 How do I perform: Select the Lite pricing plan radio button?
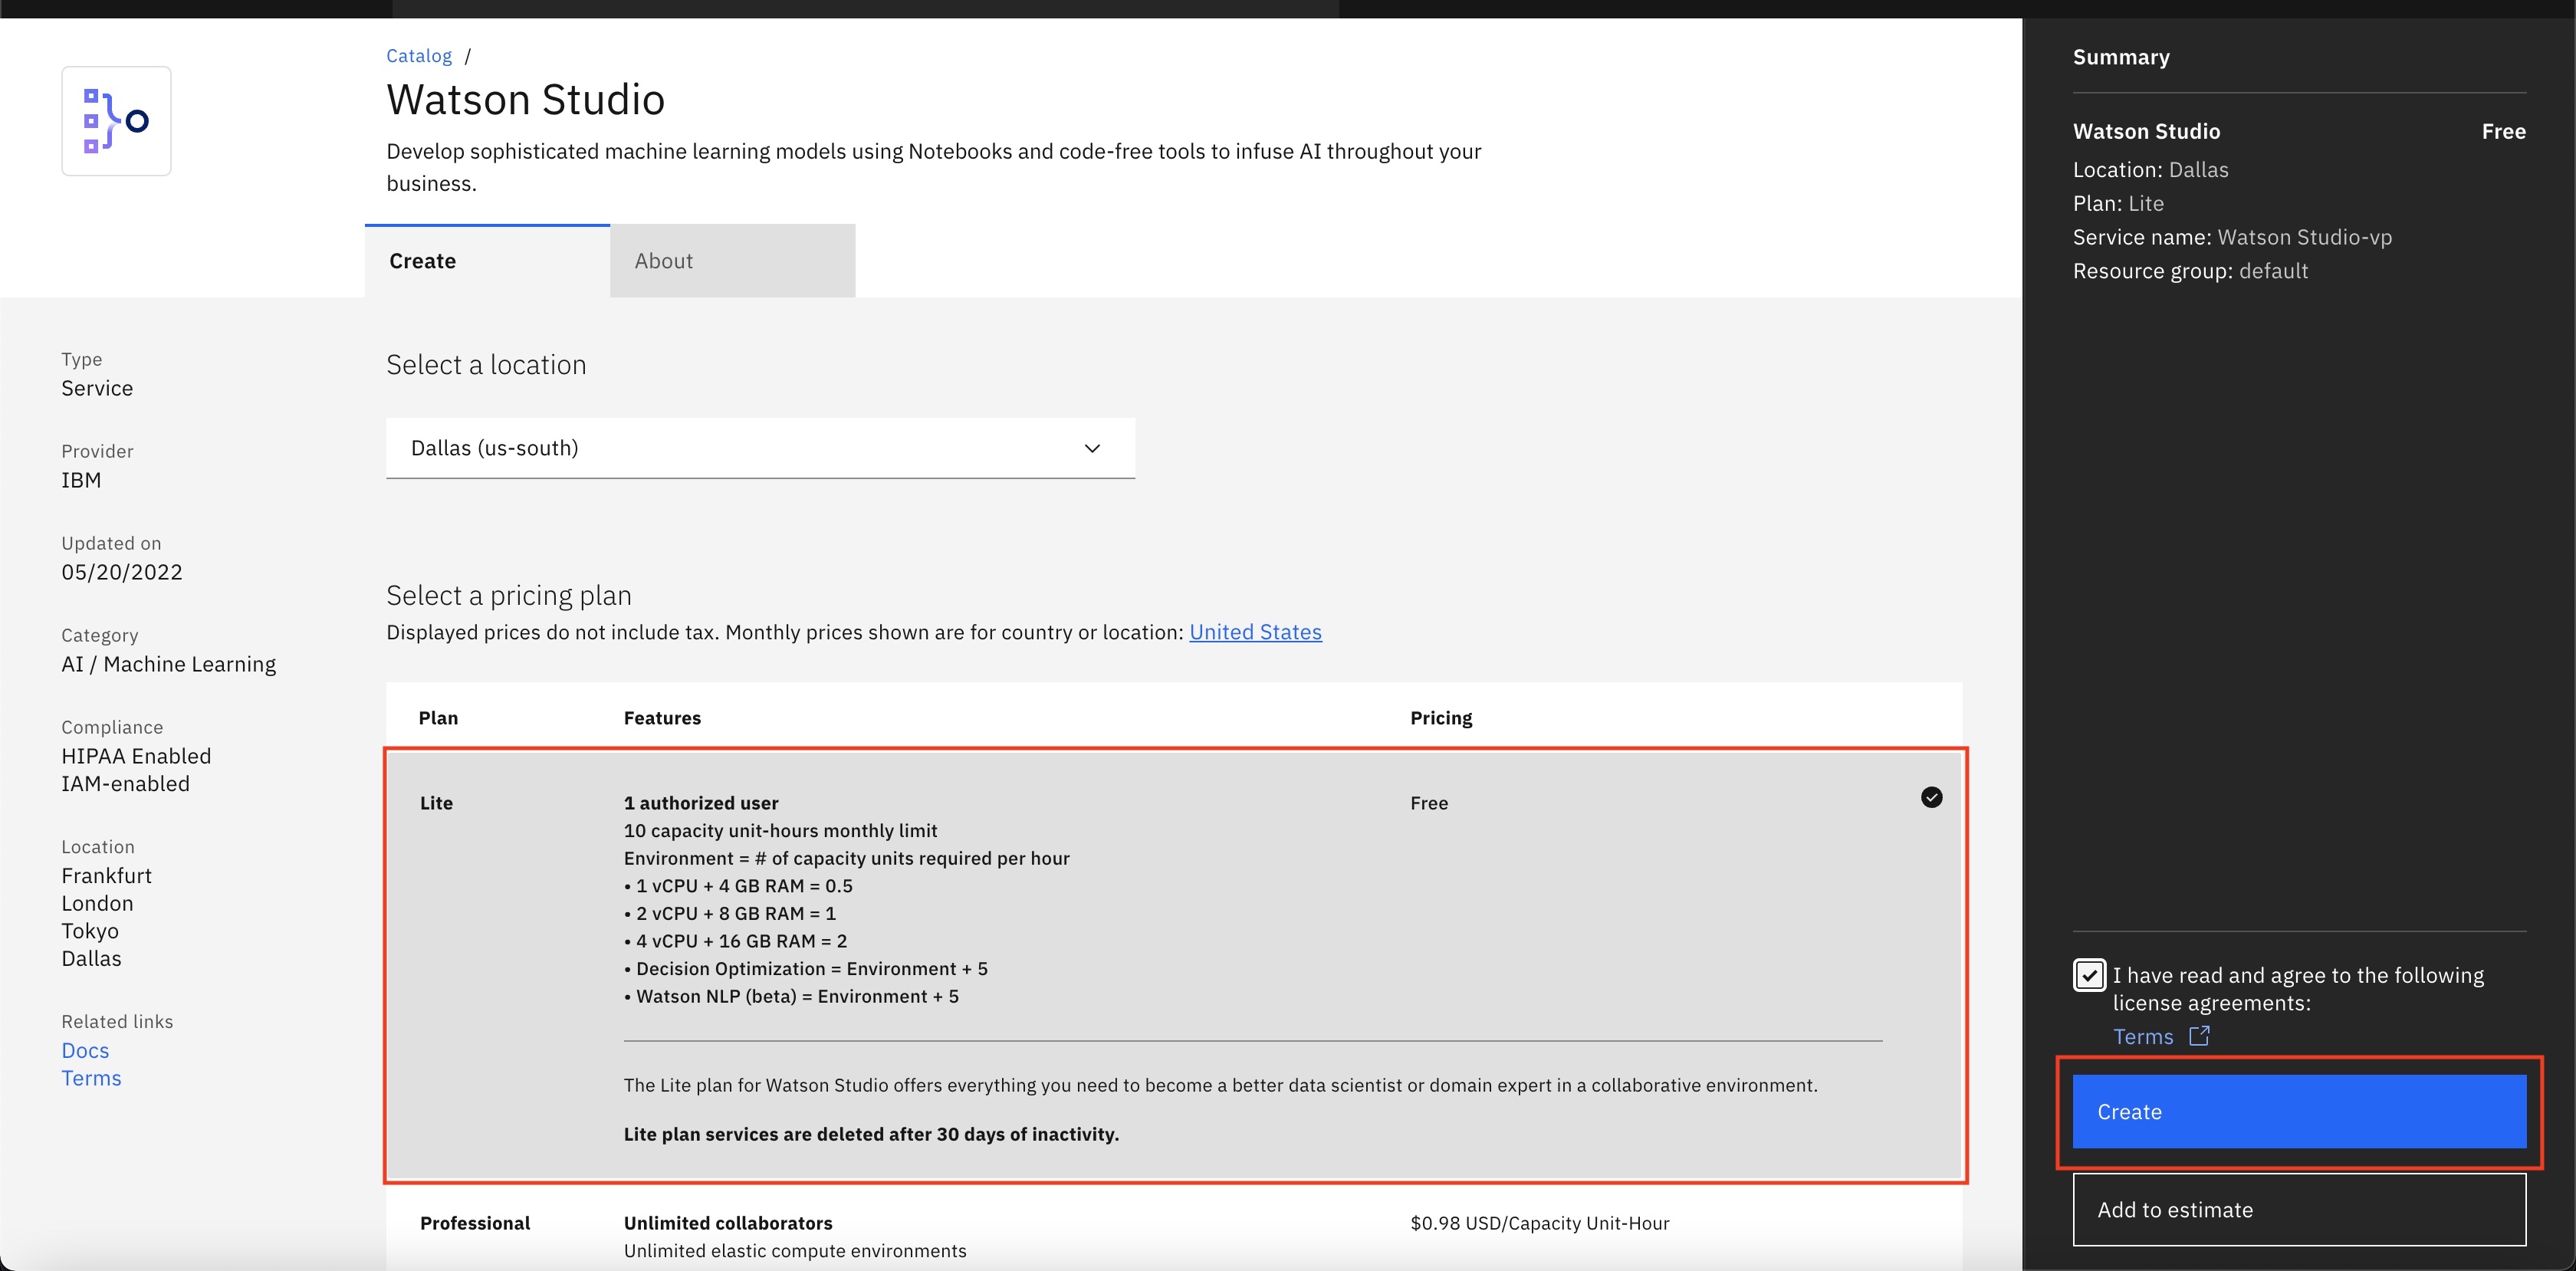(1930, 798)
